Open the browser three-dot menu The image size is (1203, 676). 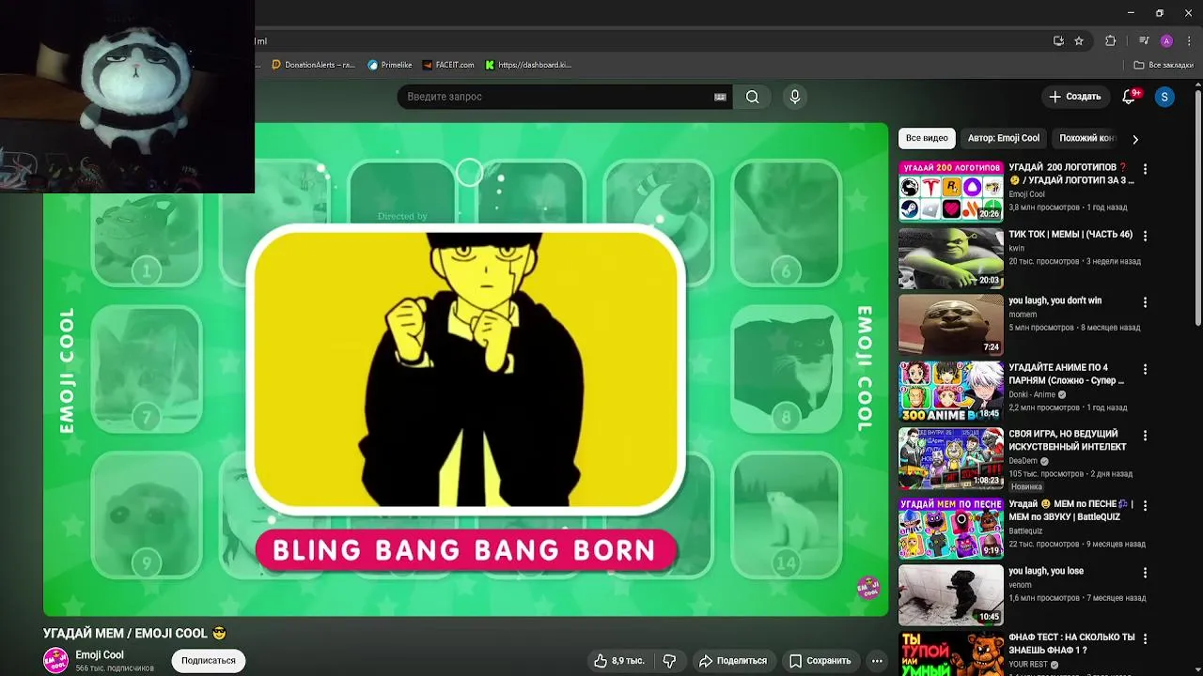click(1188, 40)
